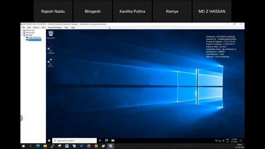This screenshot has height=149, width=265.
Task: Open the Remote Desktops menu
Action: pyautogui.click(x=55, y=27)
